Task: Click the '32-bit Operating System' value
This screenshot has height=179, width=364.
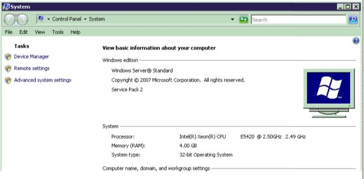Action: (x=206, y=155)
